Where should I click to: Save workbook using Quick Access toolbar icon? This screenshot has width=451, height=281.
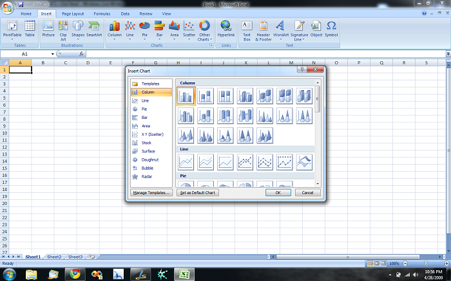(x=21, y=5)
